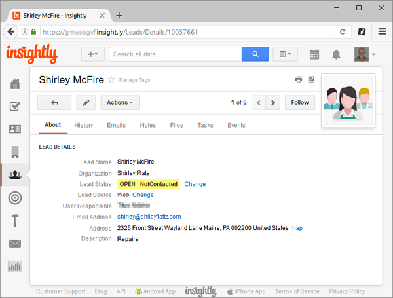Viewport: 393px width, 298px height.
Task: Open the Organizations building sidebar icon
Action: point(14,152)
